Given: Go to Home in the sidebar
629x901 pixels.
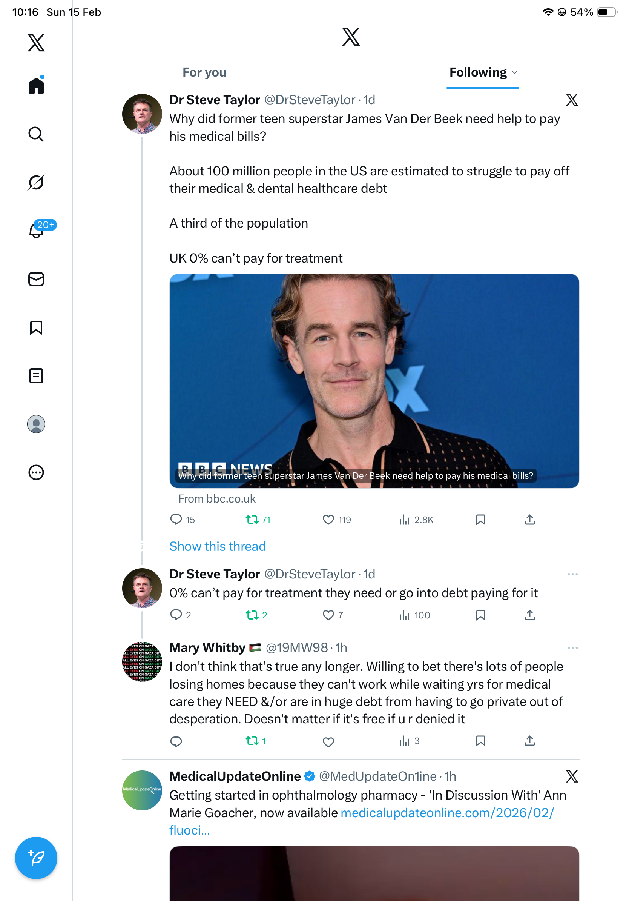Looking at the screenshot, I should pyautogui.click(x=36, y=86).
